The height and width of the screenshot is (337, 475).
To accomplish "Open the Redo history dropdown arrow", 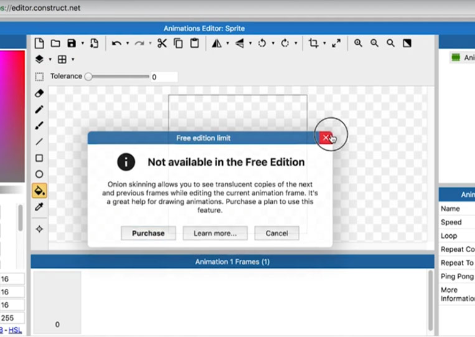I will pos(150,44).
